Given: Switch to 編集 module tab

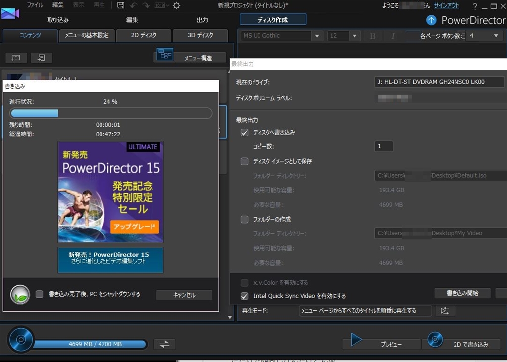Looking at the screenshot, I should click(132, 20).
